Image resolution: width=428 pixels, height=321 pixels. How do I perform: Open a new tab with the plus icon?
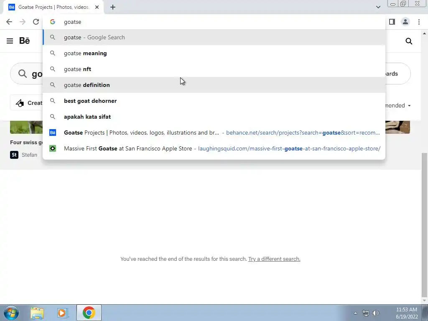pyautogui.click(x=113, y=8)
